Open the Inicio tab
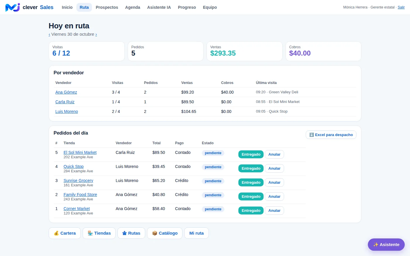410x256 pixels. click(x=67, y=7)
